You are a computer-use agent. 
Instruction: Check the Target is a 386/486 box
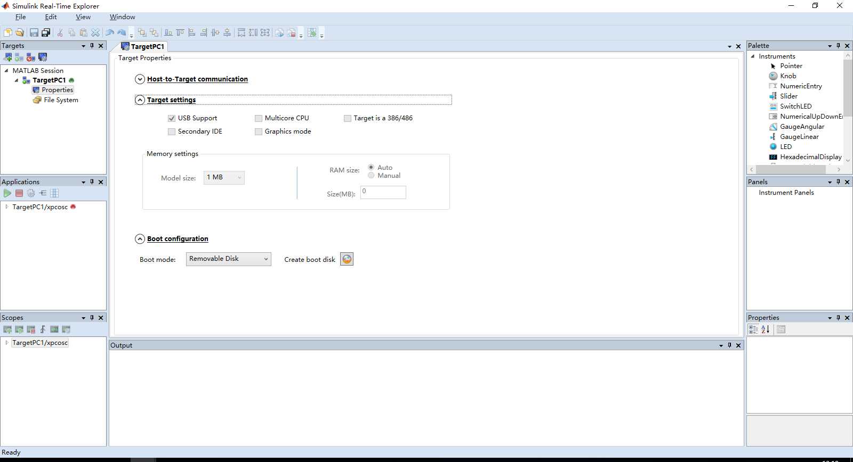coord(348,118)
